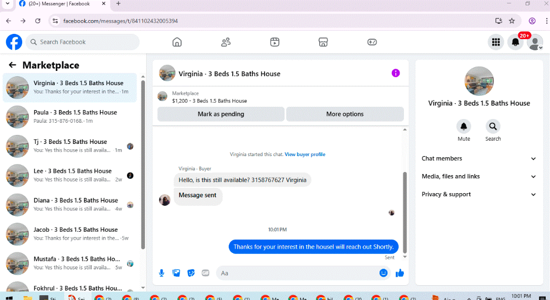Open the account profile menu
The width and height of the screenshot is (550, 300).
(535, 42)
